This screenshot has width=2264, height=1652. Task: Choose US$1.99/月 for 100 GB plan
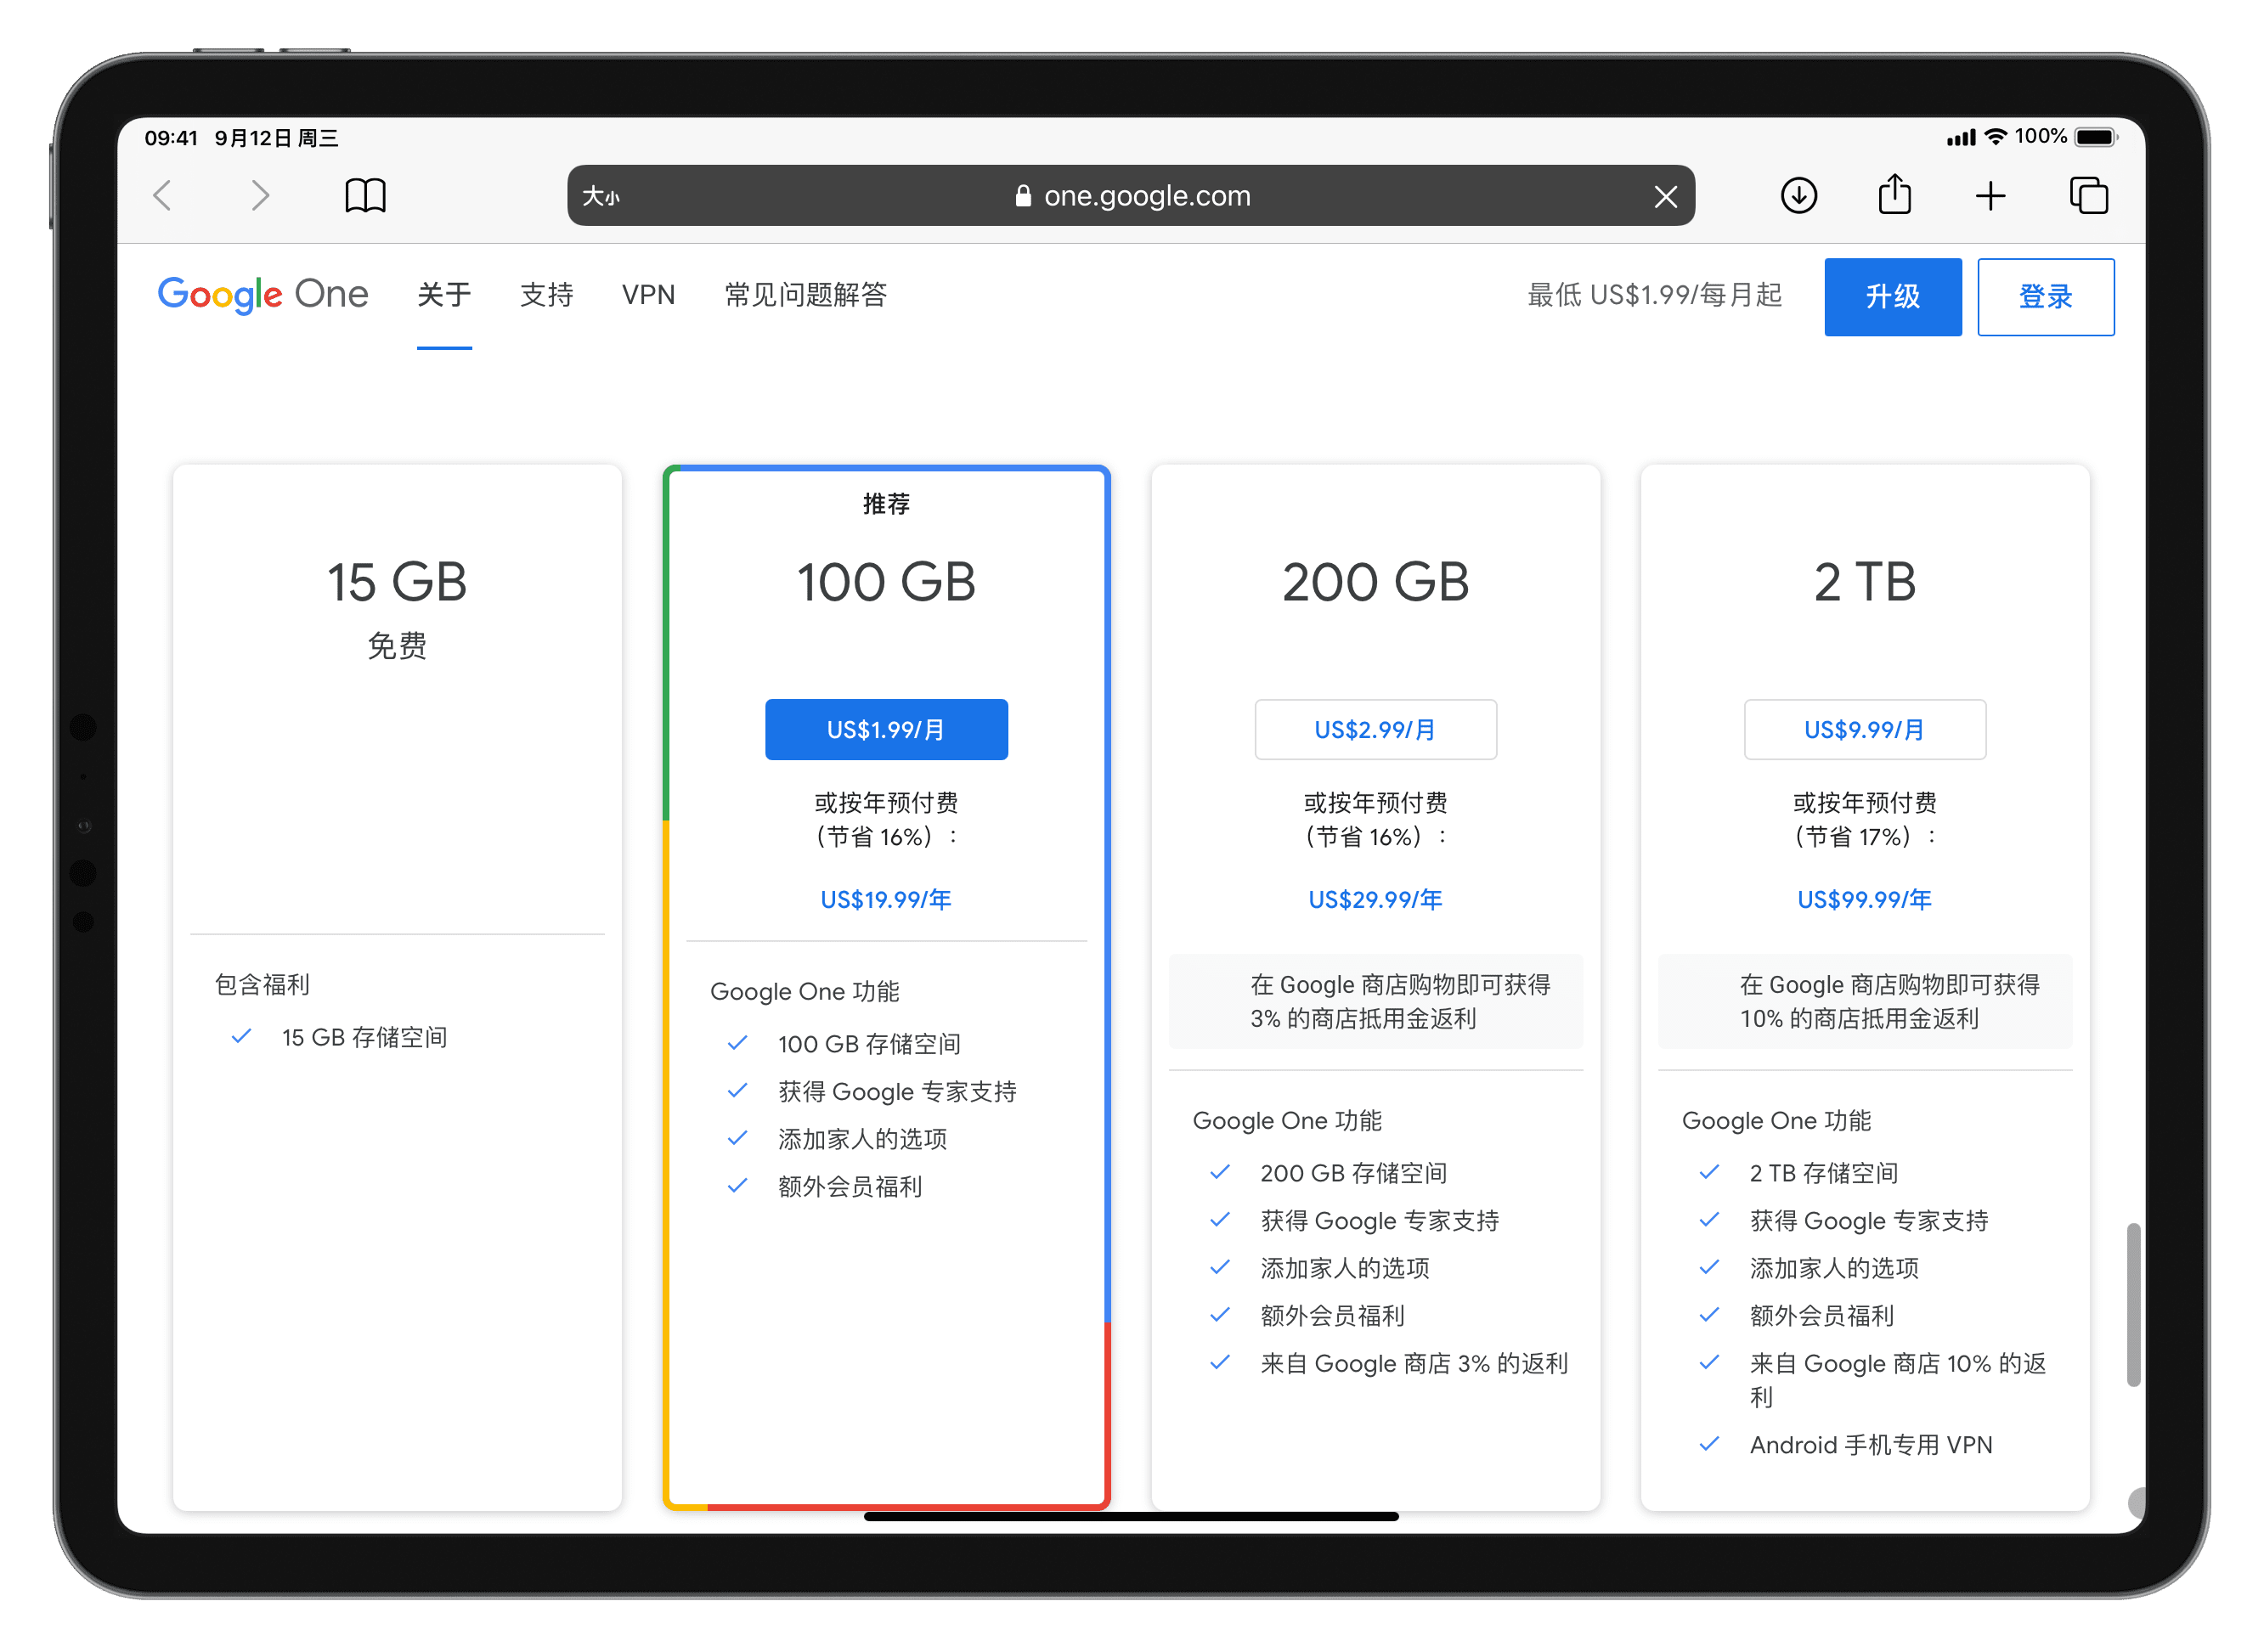pyautogui.click(x=886, y=729)
